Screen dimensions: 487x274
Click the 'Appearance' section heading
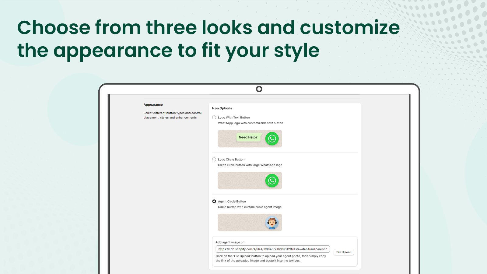pyautogui.click(x=153, y=105)
